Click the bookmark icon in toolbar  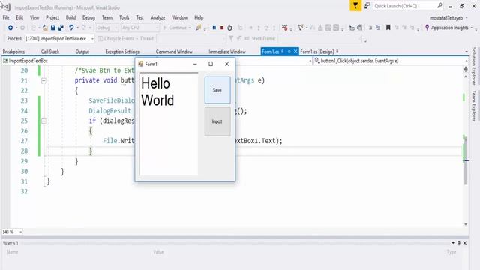(x=388, y=28)
